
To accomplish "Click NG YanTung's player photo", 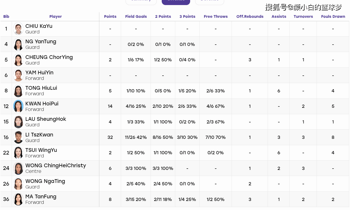I will tap(18, 44).
